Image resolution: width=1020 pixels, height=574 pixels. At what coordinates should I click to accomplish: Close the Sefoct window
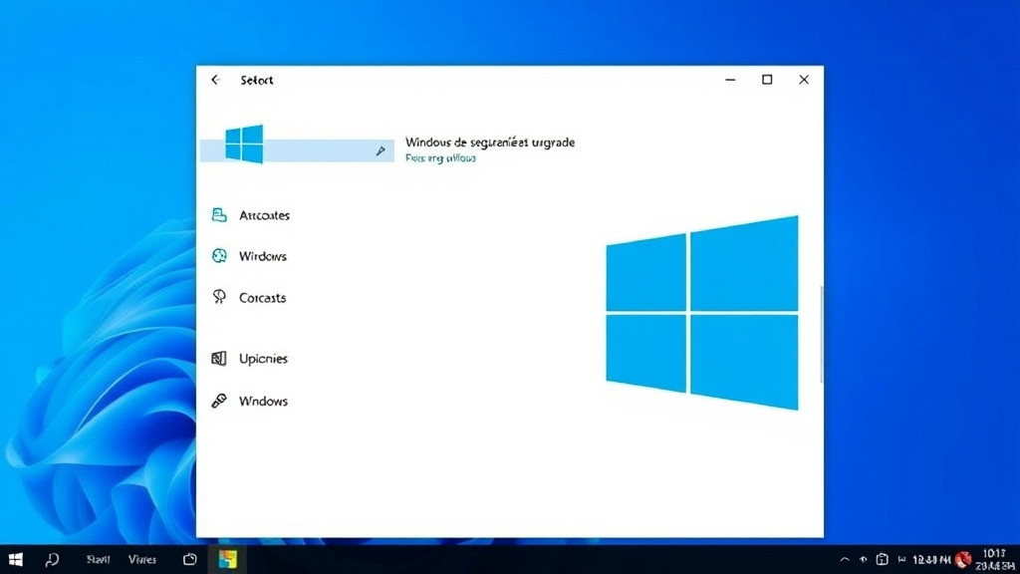[804, 80]
